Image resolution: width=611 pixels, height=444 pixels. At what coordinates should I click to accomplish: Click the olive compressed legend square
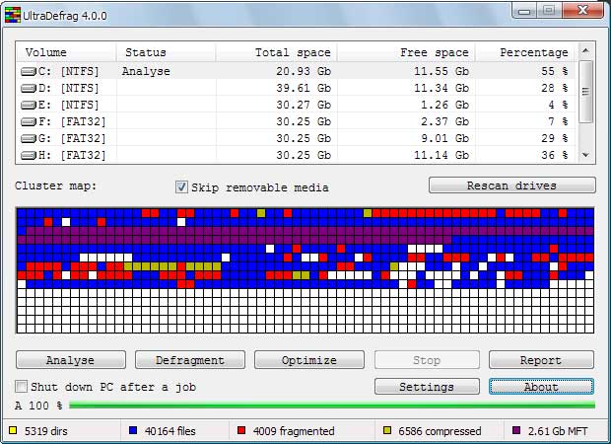pos(387,430)
